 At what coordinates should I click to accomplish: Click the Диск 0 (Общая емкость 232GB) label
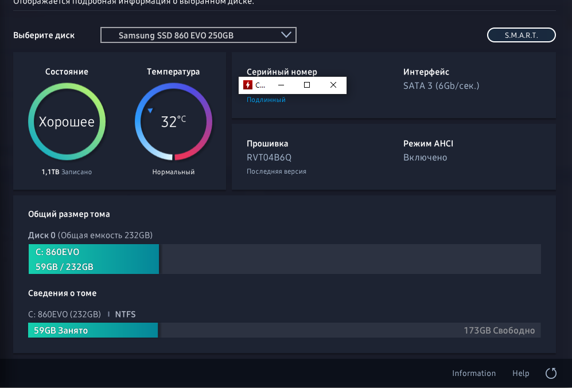91,235
